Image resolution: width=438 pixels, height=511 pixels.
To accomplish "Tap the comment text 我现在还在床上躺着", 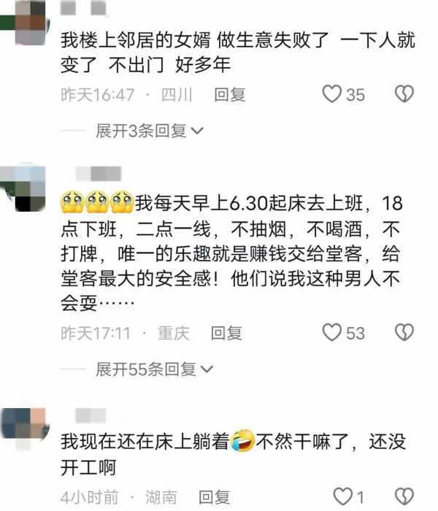I will pos(145,442).
